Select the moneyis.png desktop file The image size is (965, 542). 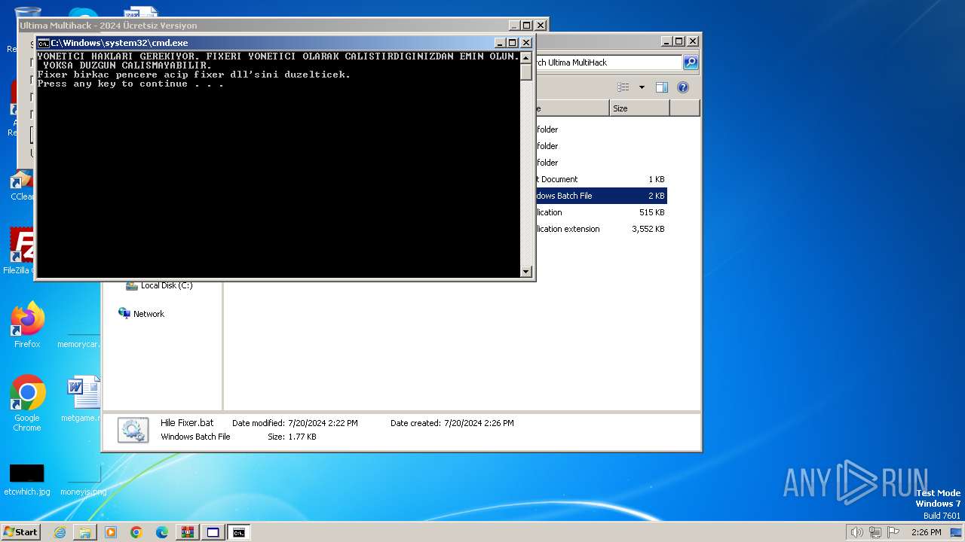coord(83,480)
